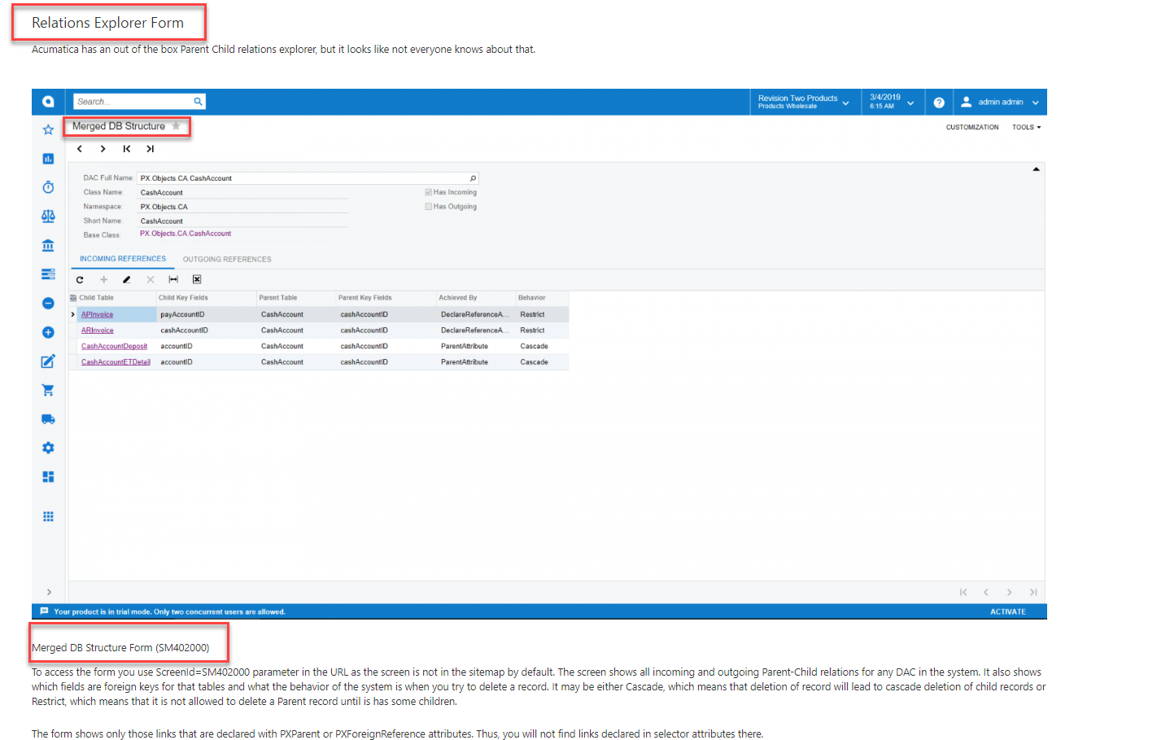The image size is (1157, 740).
Task: Click the DAC Full Name lookup magnifier
Action: [473, 178]
